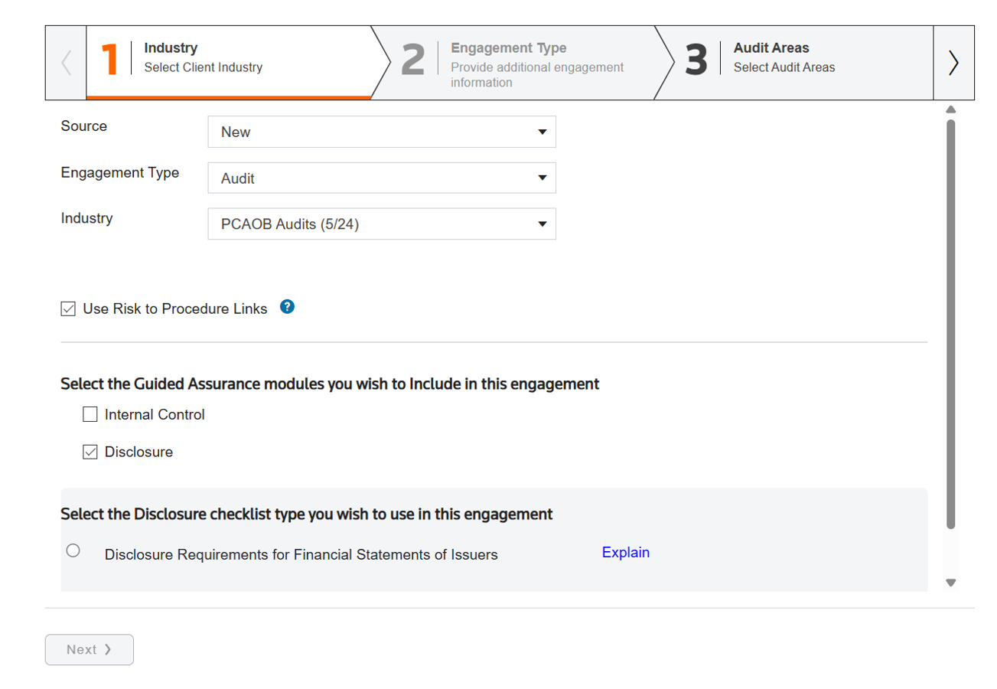The width and height of the screenshot is (997, 689).
Task: Click the scrollbar up arrow
Action: click(x=951, y=109)
